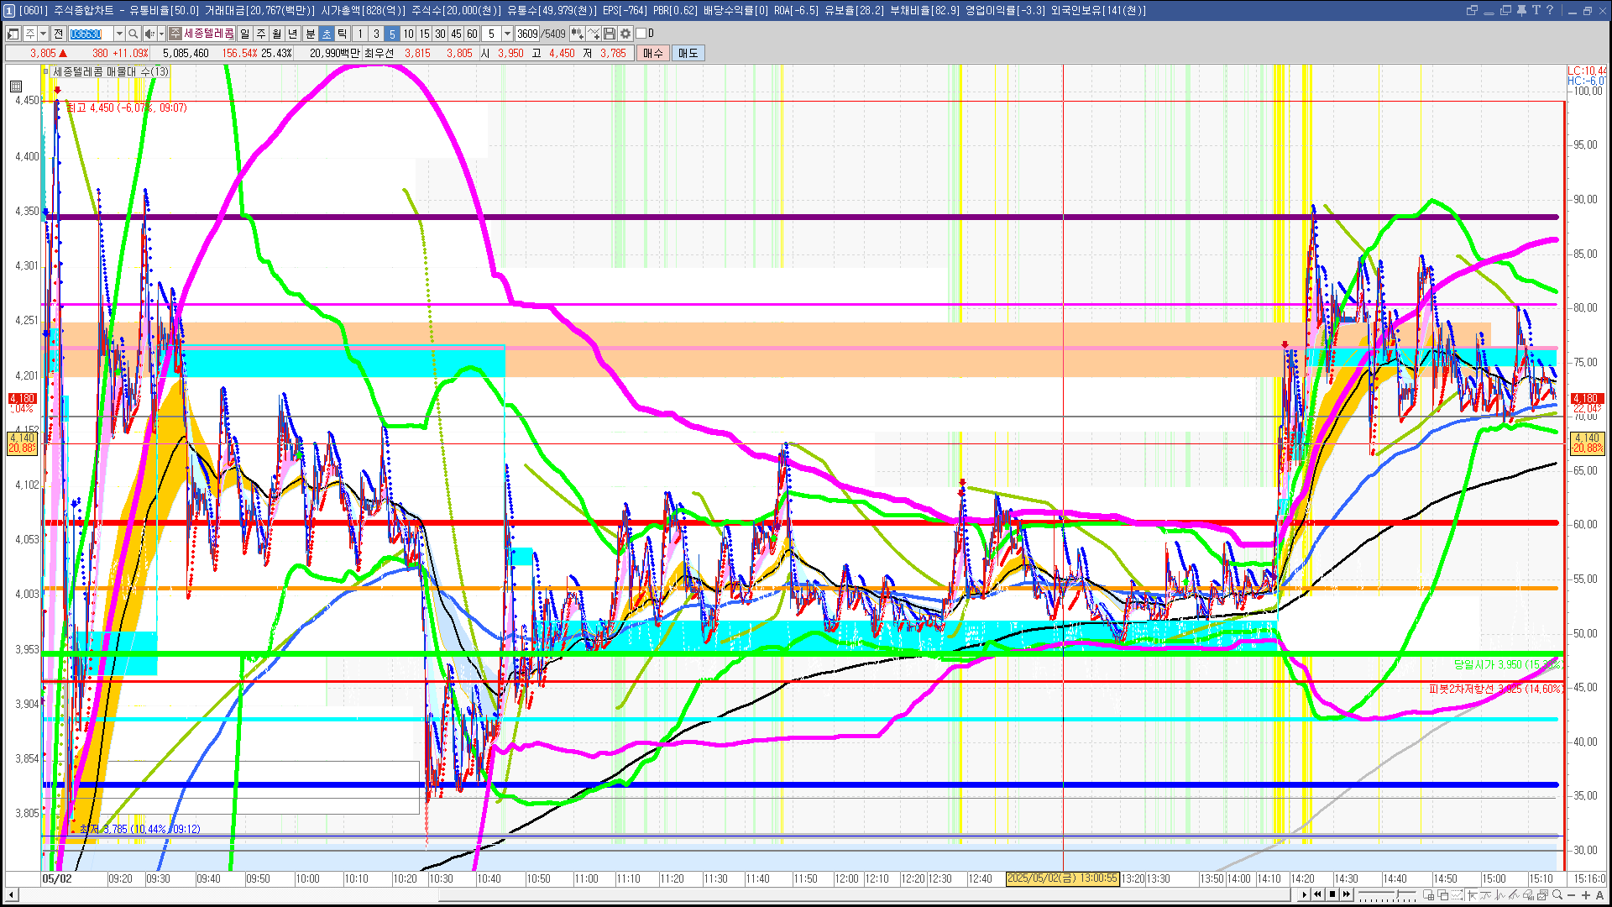
Task: Click the speaker sound icon in toolbar
Action: (149, 34)
